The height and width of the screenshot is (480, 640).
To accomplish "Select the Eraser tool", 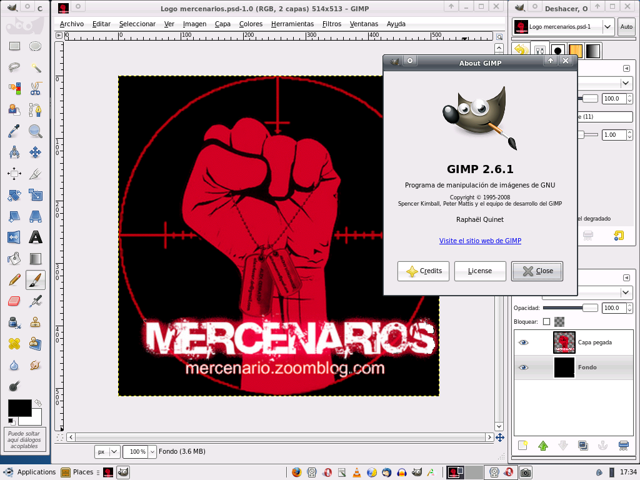I will click(14, 301).
